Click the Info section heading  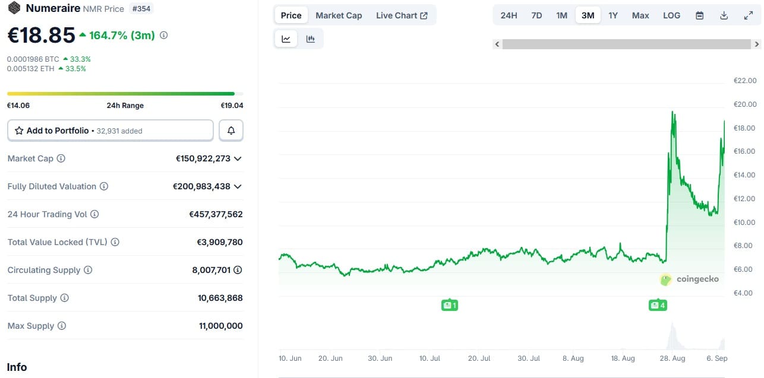pyautogui.click(x=17, y=367)
